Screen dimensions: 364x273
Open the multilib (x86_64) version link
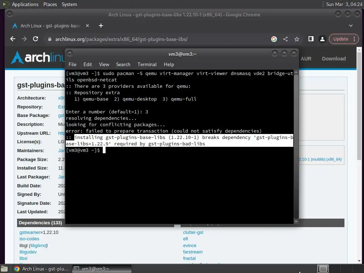coord(320,160)
